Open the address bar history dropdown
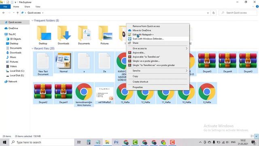The height and width of the screenshot is (146, 259). (x=208, y=13)
